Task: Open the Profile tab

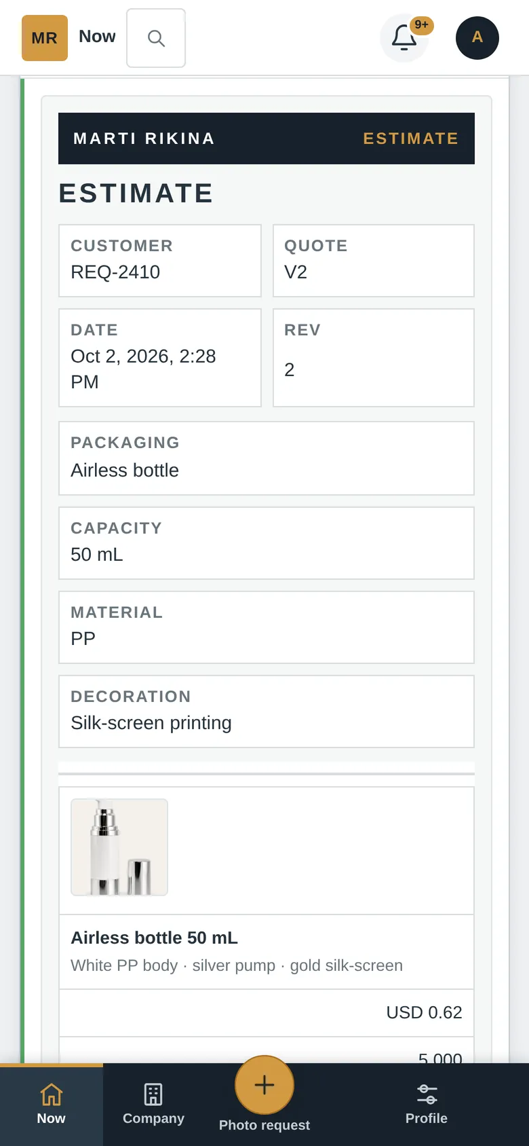Action: tap(427, 1105)
